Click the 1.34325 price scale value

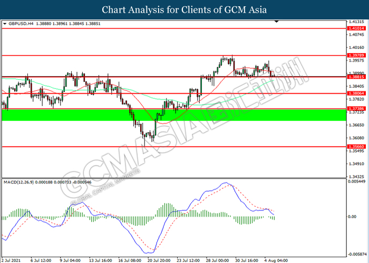[x=356, y=177]
